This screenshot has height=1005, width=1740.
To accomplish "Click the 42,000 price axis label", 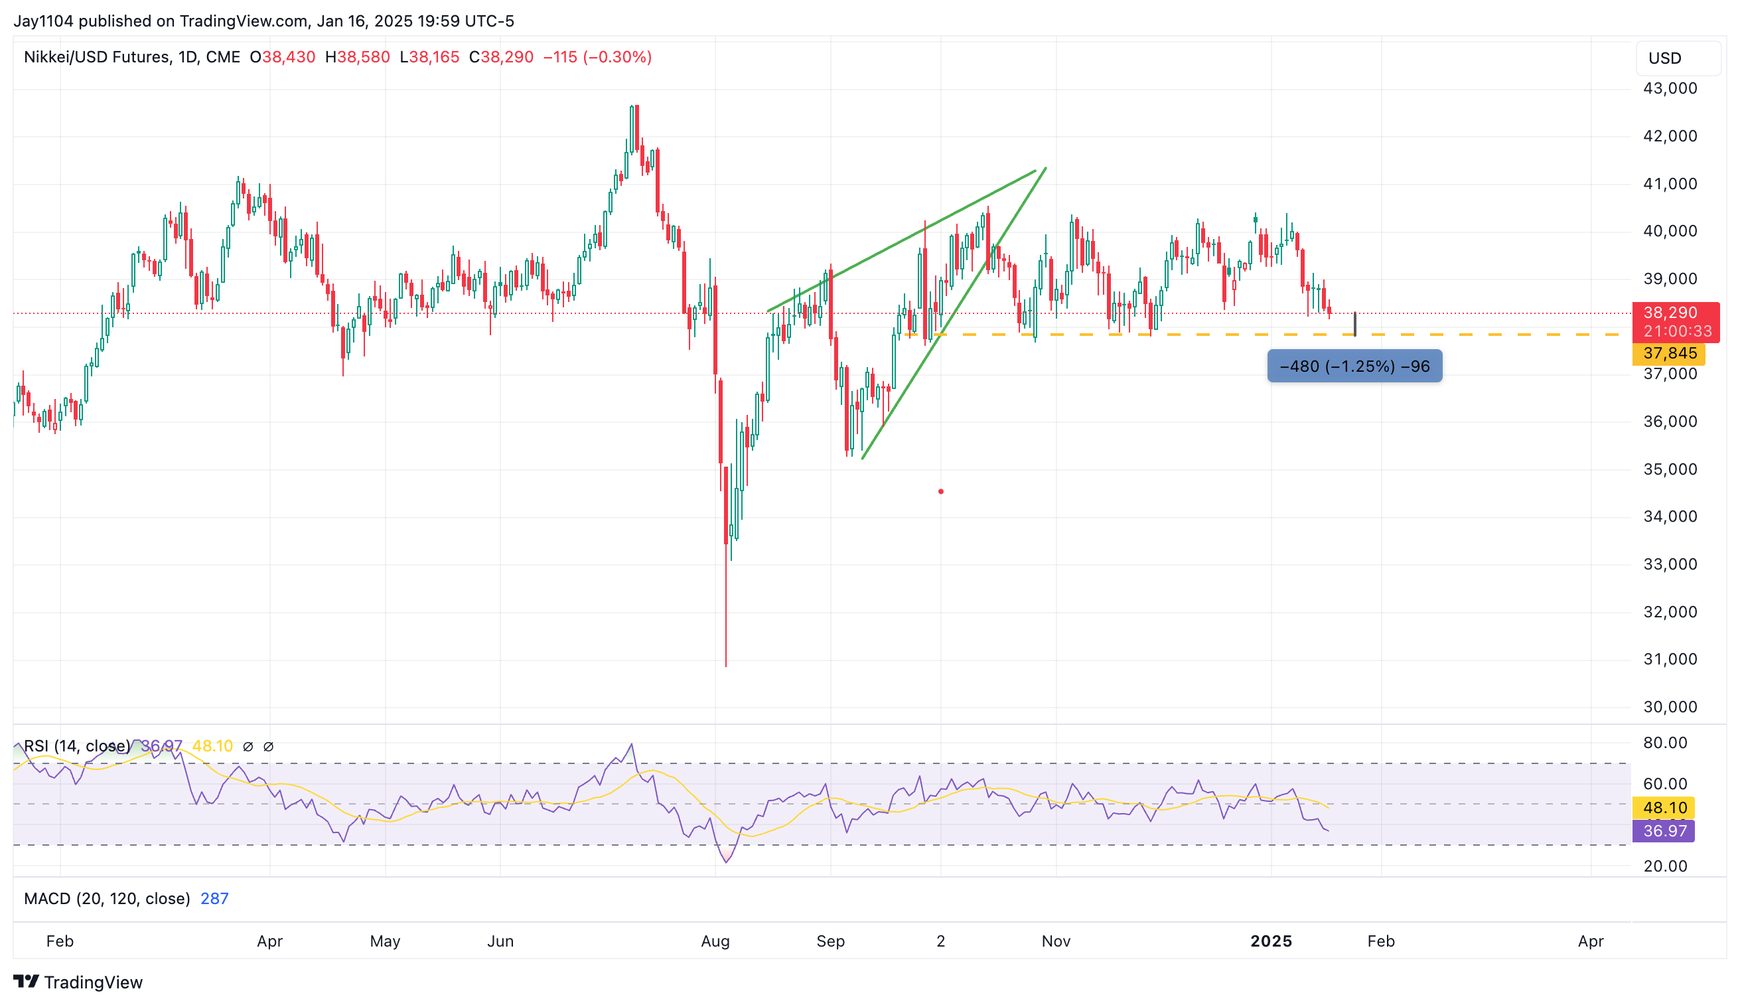I will 1670,136.
